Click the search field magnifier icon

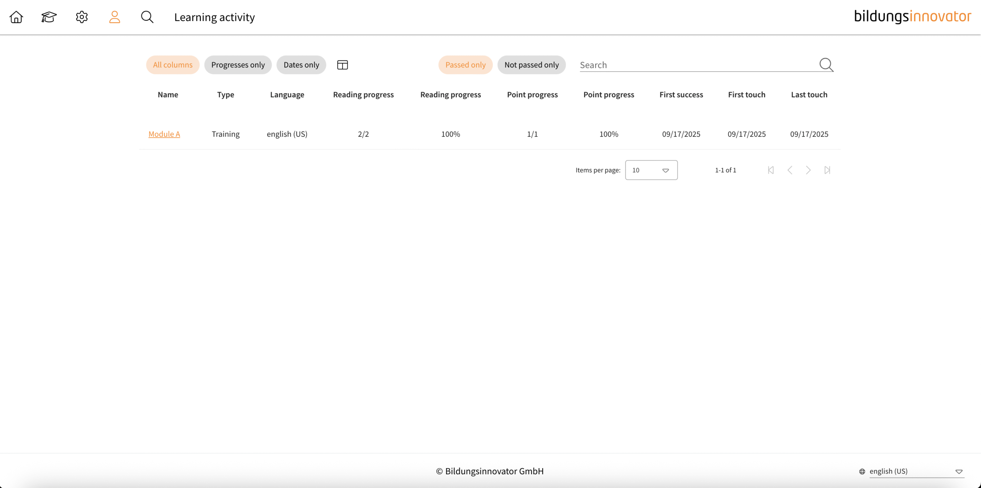pyautogui.click(x=826, y=65)
